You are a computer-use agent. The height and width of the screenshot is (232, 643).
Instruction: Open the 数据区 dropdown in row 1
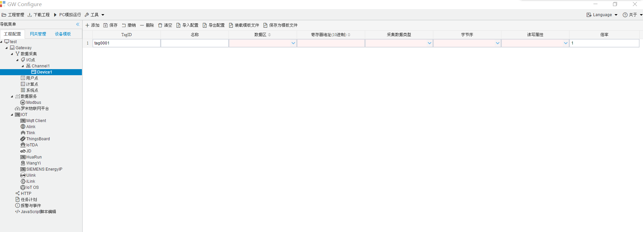293,43
